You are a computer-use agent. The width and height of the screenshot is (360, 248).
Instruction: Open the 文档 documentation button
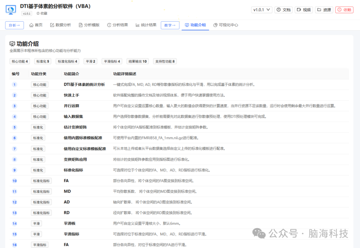pyautogui.click(x=284, y=10)
